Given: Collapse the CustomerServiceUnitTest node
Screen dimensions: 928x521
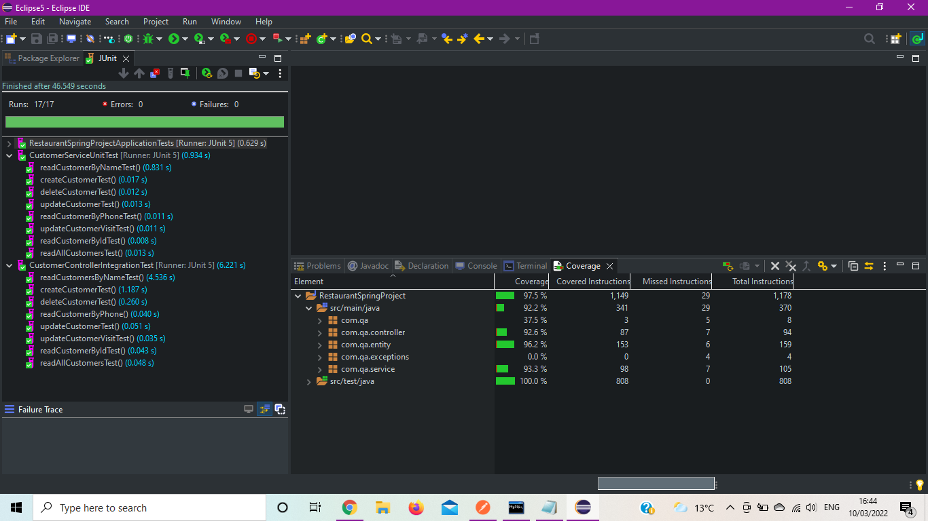Looking at the screenshot, I should coord(10,156).
